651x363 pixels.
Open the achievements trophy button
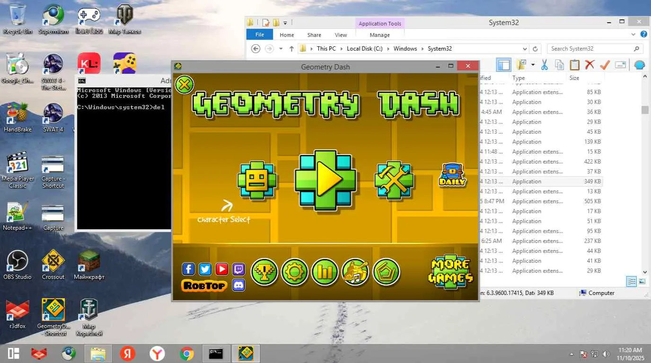click(264, 272)
